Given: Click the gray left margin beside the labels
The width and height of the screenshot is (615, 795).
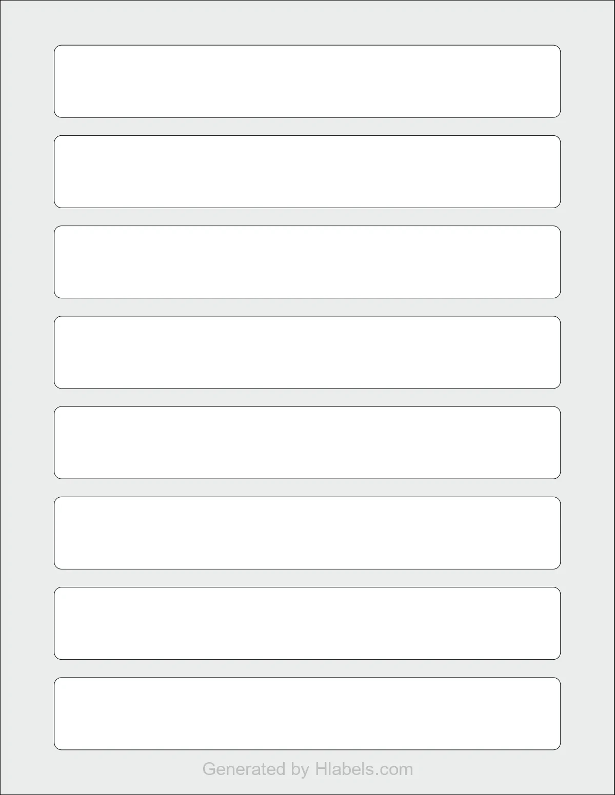Looking at the screenshot, I should click(27, 397).
